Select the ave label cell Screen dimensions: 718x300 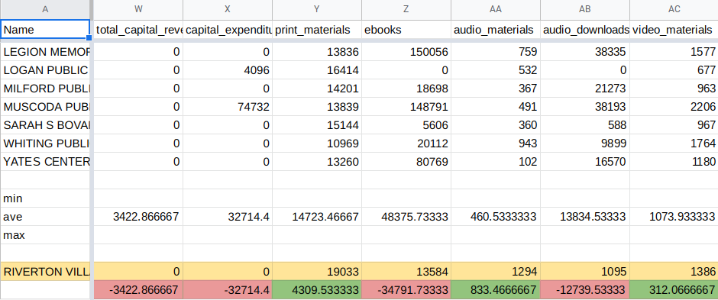coord(45,217)
